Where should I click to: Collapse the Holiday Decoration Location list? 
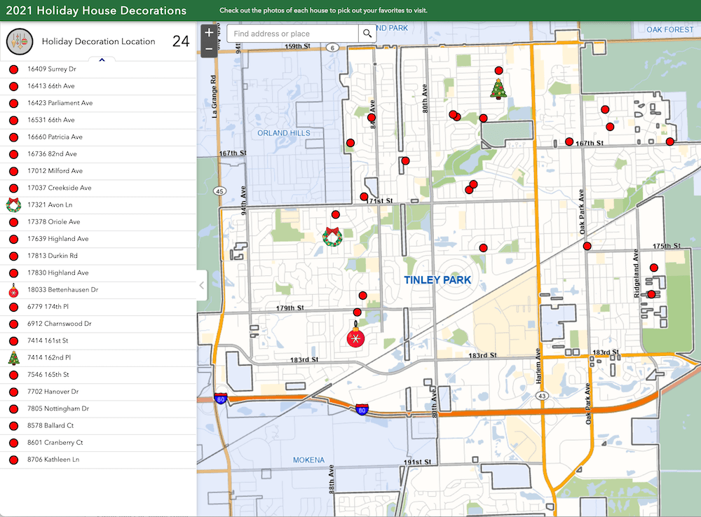click(x=102, y=60)
